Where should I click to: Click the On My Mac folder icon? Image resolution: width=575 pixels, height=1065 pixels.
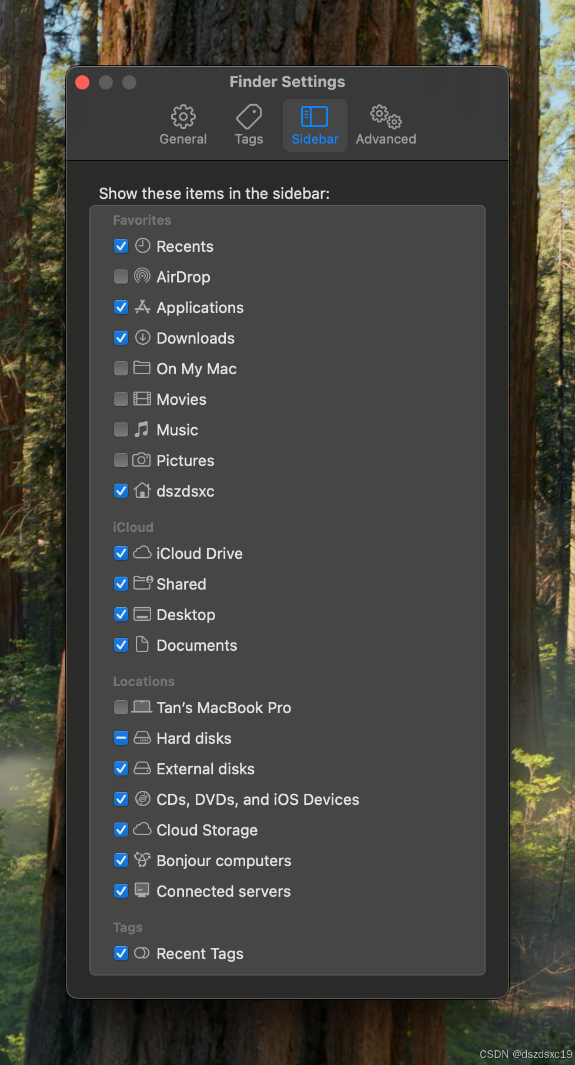142,368
